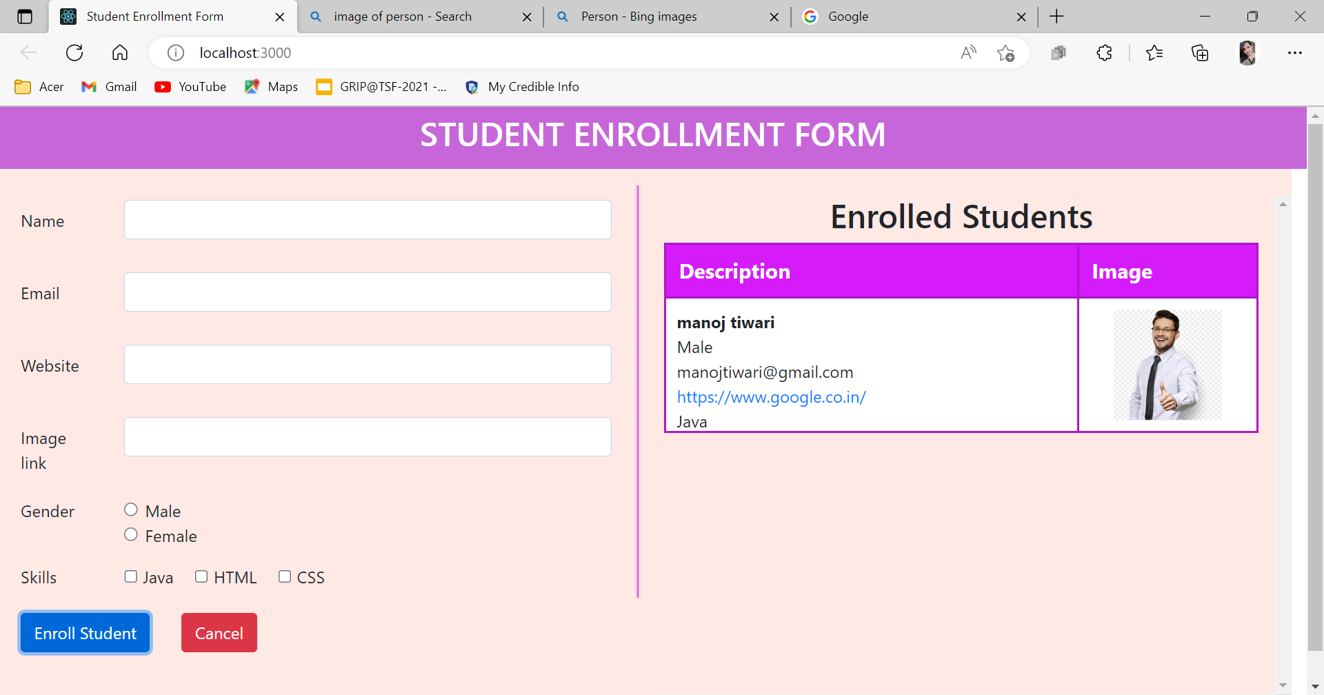Screen dimensions: 1324x695
Task: Open the Collections icon
Action: [1200, 52]
